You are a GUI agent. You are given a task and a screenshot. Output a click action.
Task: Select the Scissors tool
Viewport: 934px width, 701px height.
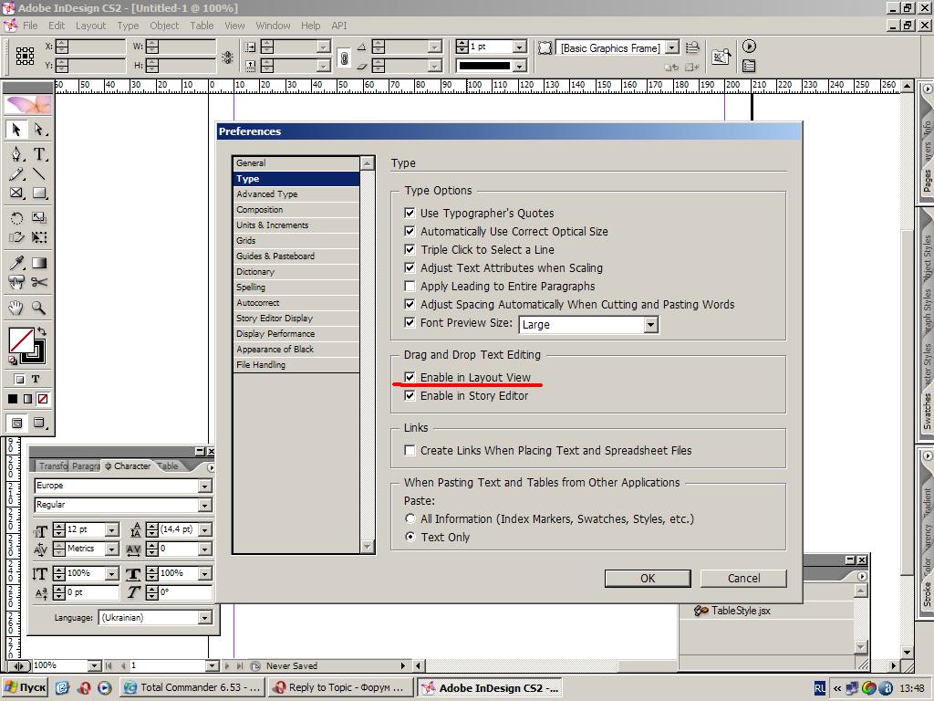pos(38,282)
